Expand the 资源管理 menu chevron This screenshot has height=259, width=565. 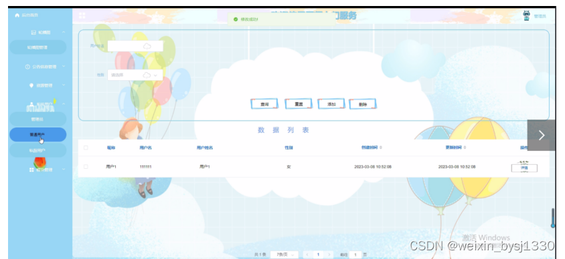click(64, 85)
